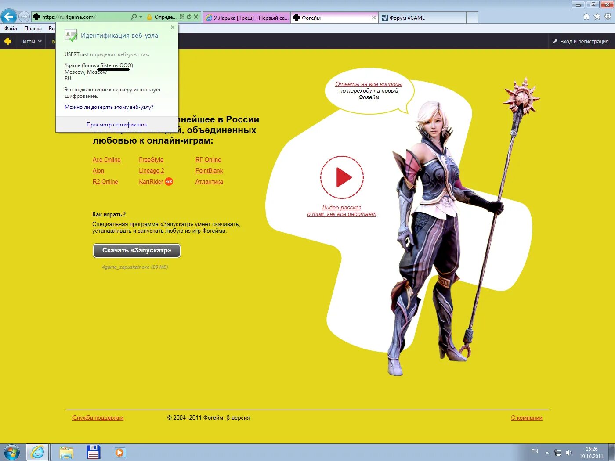Open the 'Файл' menu

11,29
